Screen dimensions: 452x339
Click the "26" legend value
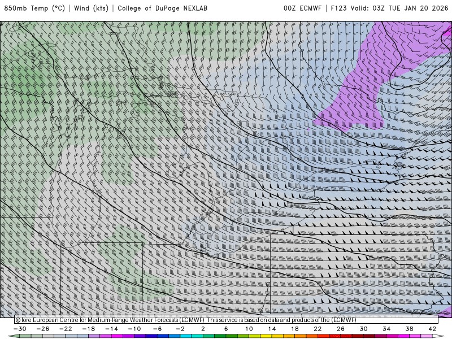(341, 329)
